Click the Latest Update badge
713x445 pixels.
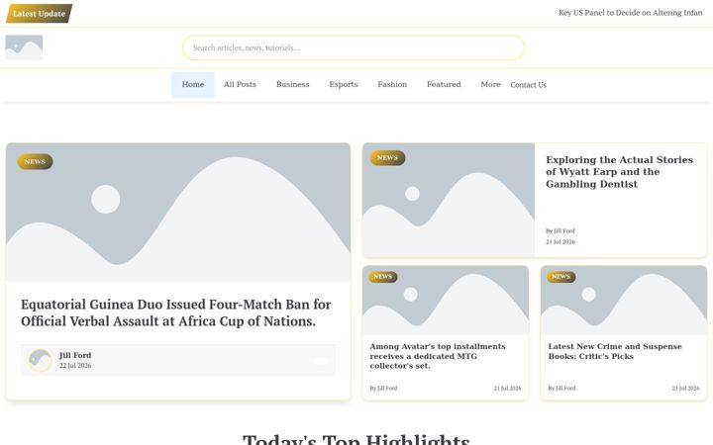point(39,13)
